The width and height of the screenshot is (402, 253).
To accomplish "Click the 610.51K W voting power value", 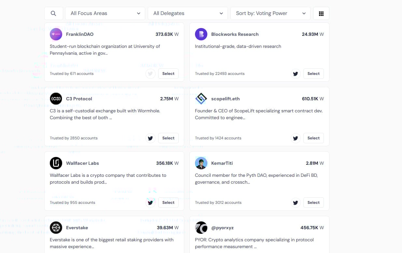I will point(313,99).
